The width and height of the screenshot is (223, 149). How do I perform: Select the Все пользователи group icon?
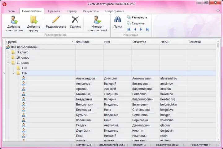(8, 47)
